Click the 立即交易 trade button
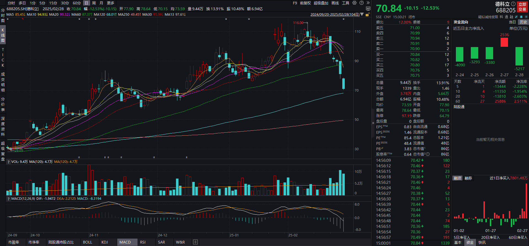 tap(522, 7)
